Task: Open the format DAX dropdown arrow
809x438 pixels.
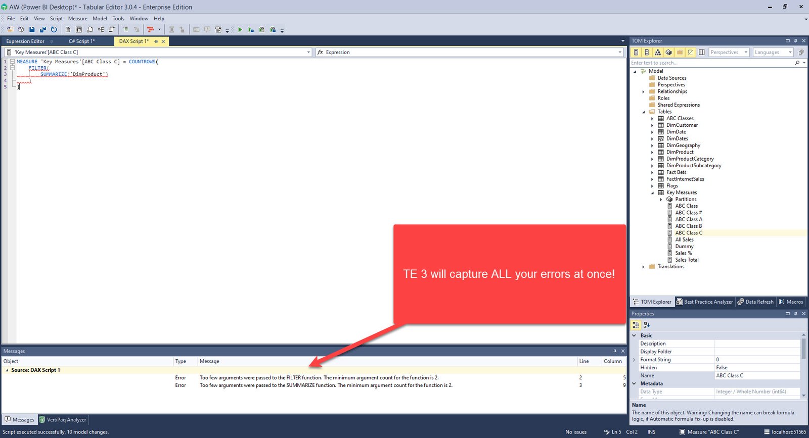Action: point(159,29)
